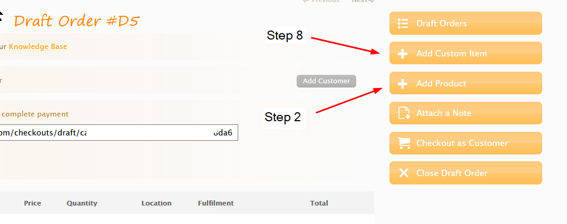Open the Draft Orders list
567x224 pixels.
(x=466, y=23)
